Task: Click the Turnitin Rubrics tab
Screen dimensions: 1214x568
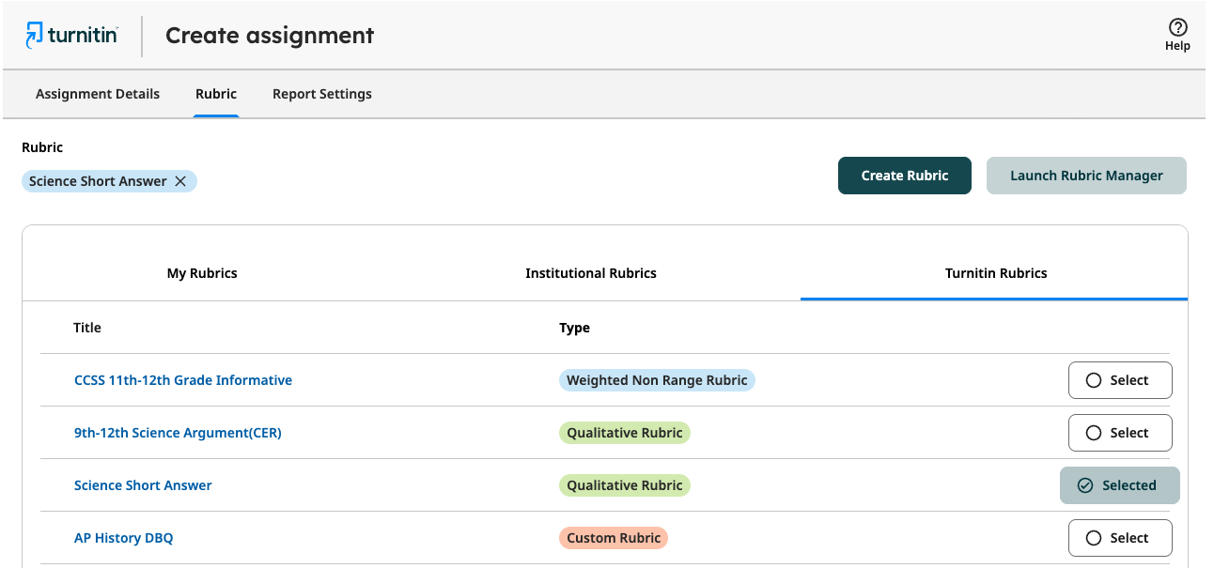Action: tap(996, 273)
